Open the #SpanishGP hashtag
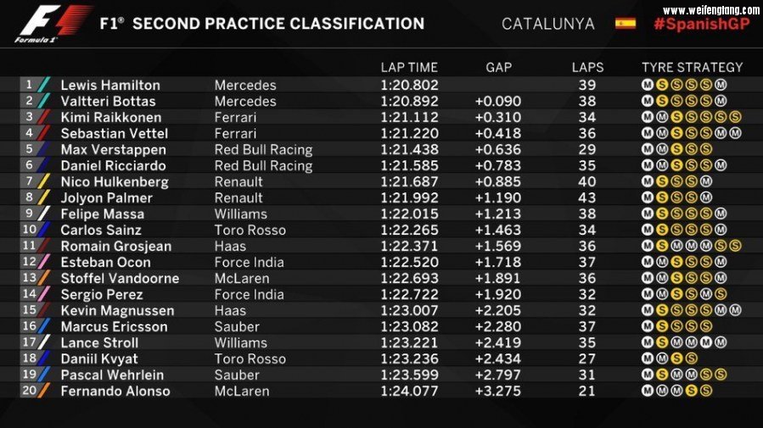Viewport: 763px width, 428px height. click(x=701, y=25)
